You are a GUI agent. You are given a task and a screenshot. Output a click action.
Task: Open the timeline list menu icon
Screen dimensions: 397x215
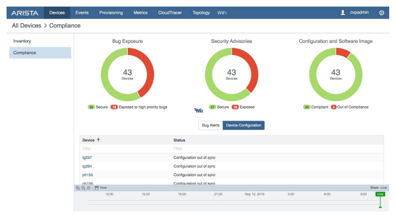point(88,188)
